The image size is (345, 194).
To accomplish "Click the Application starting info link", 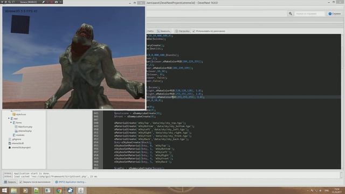I will click(x=70, y=182).
